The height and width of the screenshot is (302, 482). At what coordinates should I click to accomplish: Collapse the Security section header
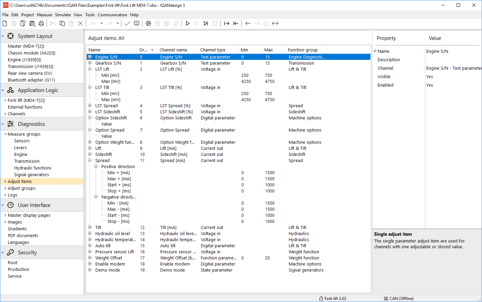tap(3, 253)
